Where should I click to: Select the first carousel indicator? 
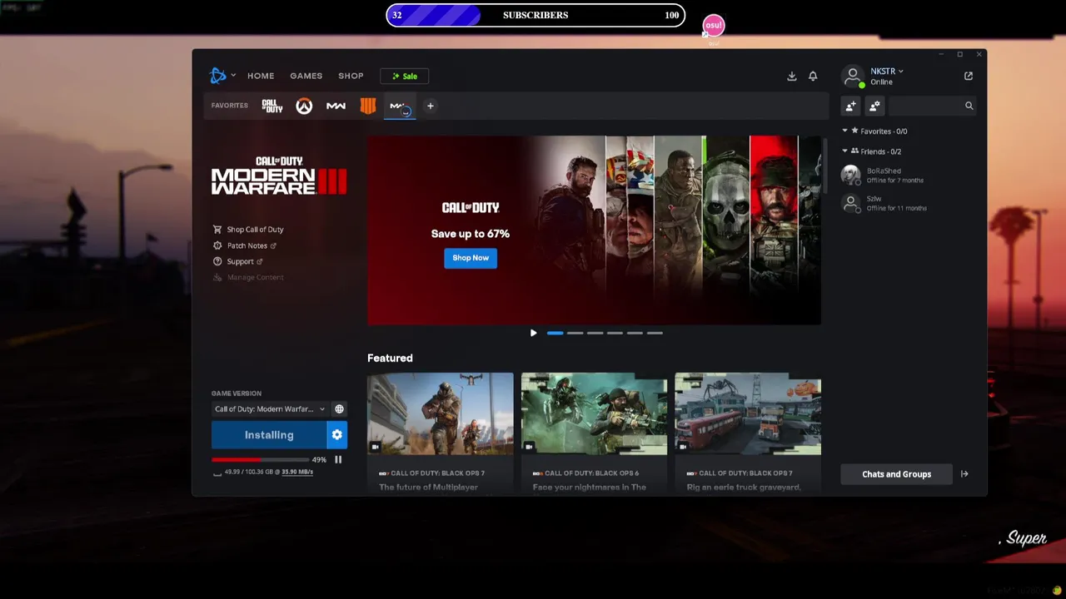(x=555, y=333)
